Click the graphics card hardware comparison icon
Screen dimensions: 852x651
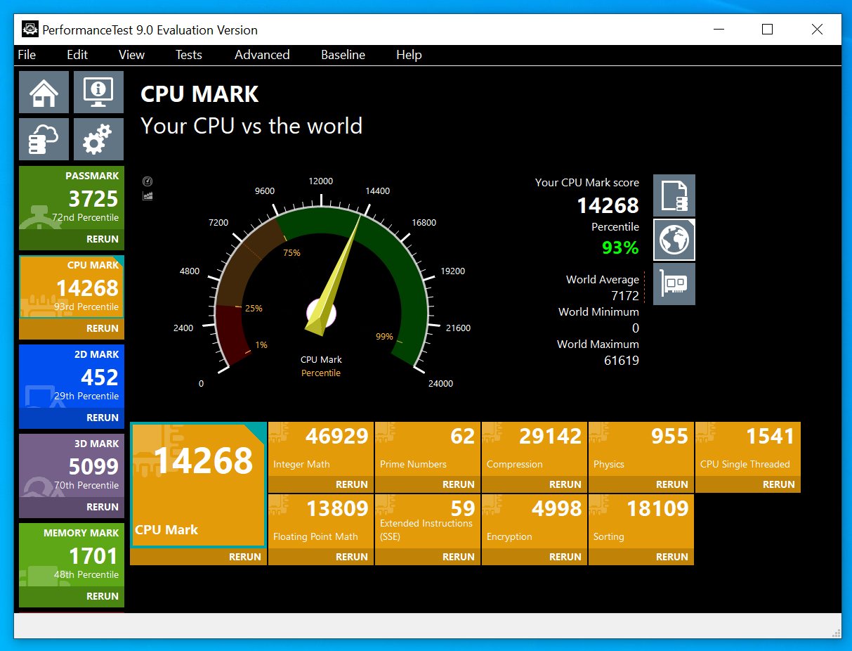[x=674, y=284]
